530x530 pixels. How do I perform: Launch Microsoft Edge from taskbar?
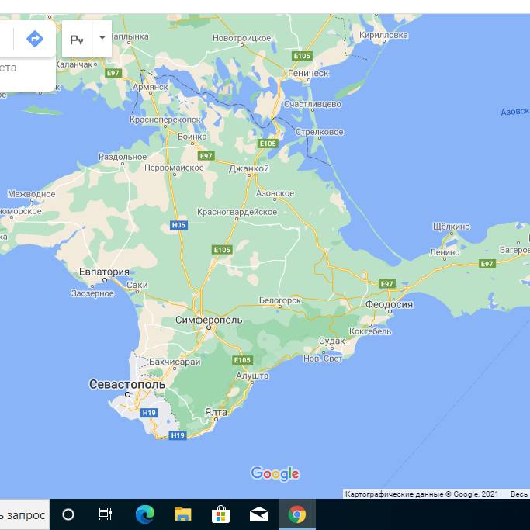point(144,514)
